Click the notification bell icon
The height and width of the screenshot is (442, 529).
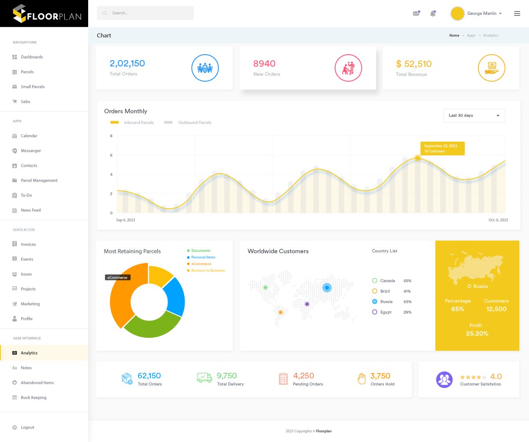[432, 14]
